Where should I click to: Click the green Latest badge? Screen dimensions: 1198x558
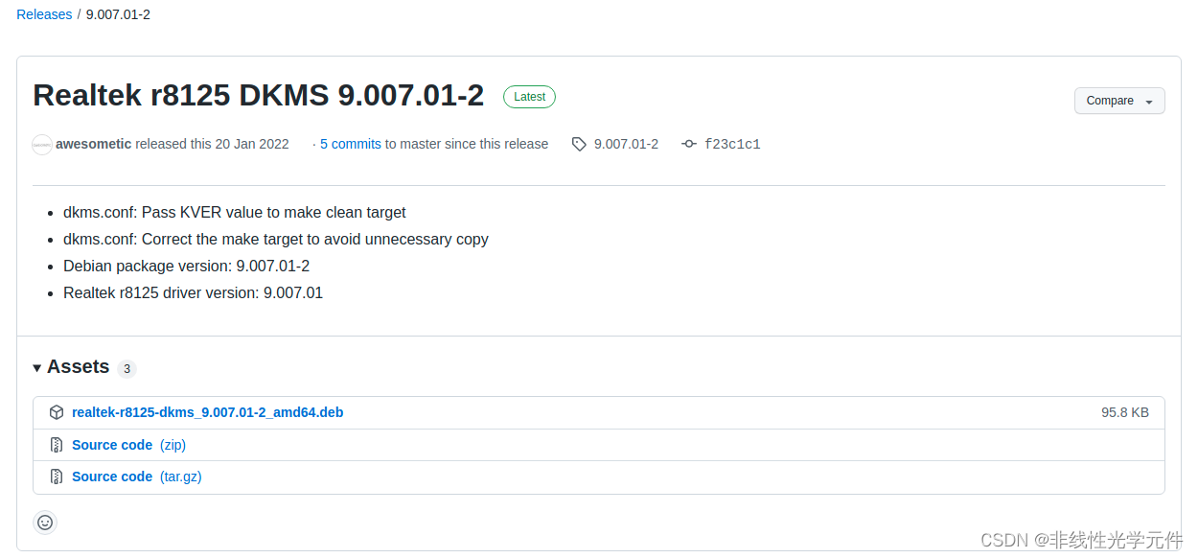tap(529, 97)
